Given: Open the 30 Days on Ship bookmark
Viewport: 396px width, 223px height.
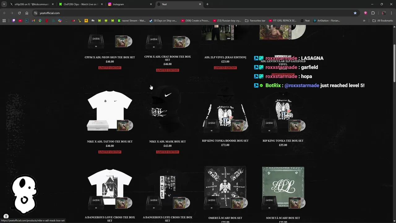Looking at the screenshot, I should 163,21.
